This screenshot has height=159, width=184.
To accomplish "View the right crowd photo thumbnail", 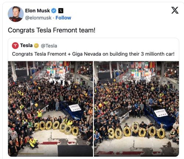I will 137,109.
